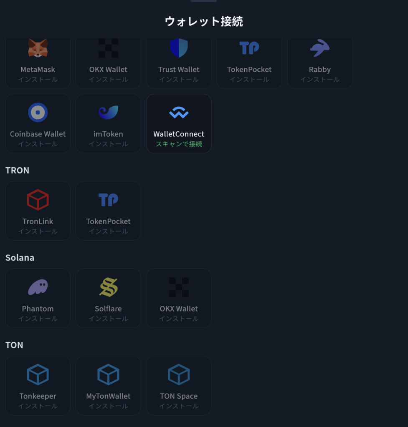Click インストール under MetaMask
Screen dimensions: 408x427
38,79
